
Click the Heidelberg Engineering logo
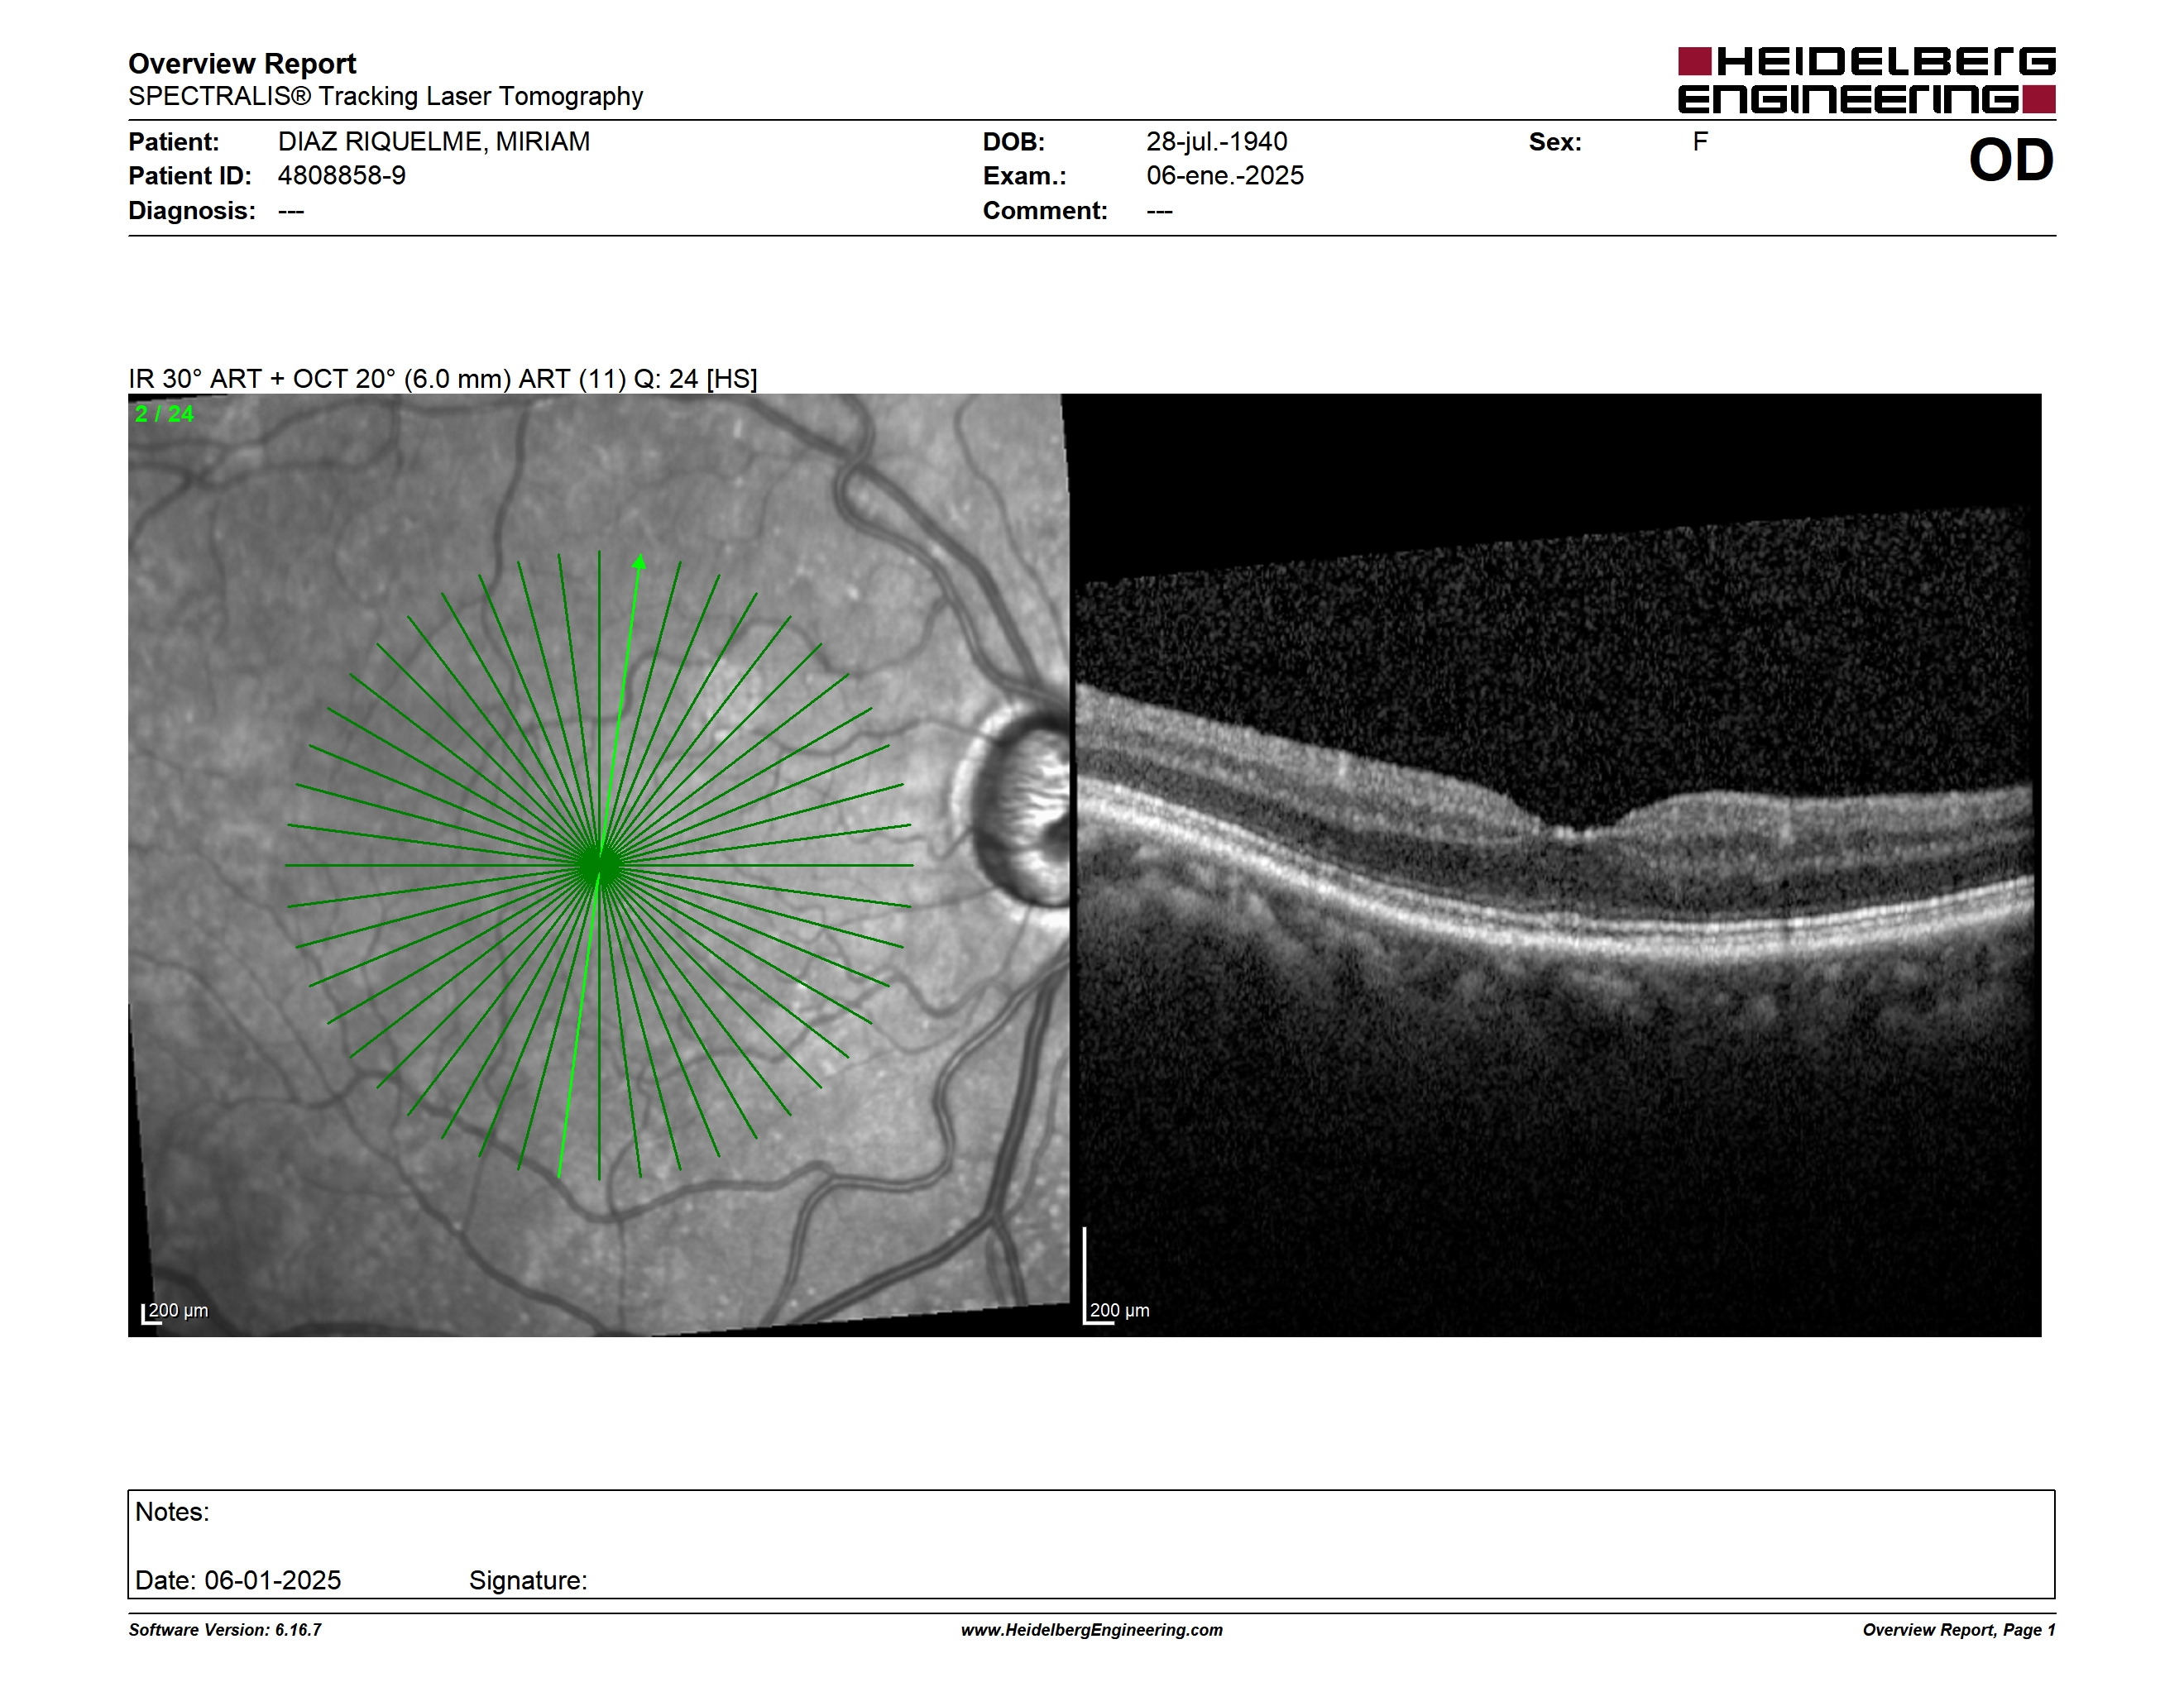click(x=1866, y=80)
